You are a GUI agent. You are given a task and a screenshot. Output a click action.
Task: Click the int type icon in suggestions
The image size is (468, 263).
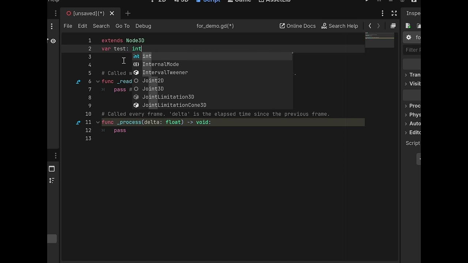click(136, 56)
